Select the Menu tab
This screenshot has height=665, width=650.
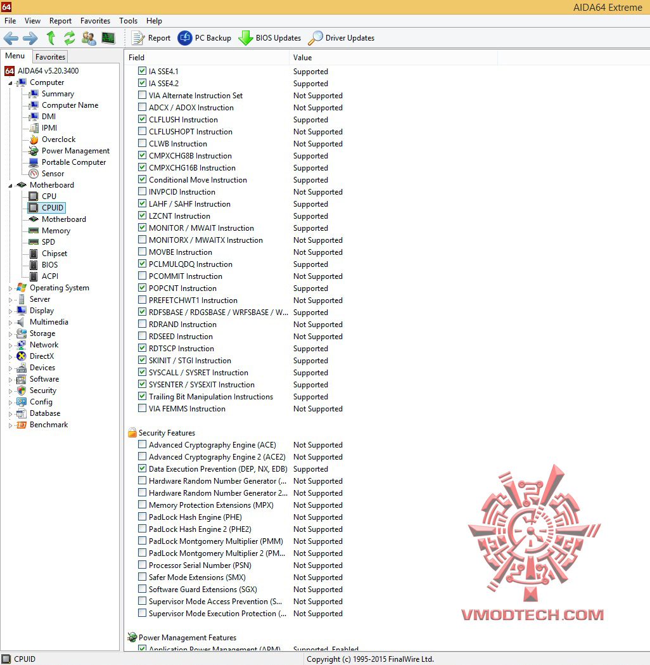tap(15, 56)
